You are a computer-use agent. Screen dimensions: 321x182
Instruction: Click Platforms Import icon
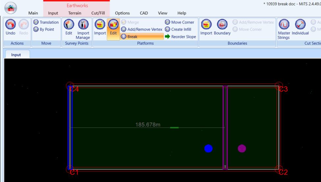pos(100,27)
